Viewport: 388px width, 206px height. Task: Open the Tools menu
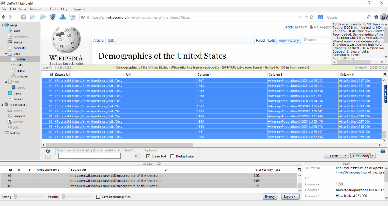coord(54,9)
